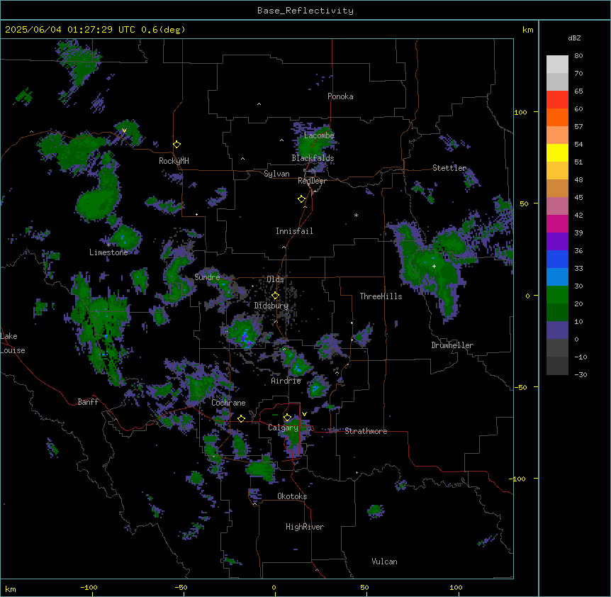Click the Lake Louise label

13,343
